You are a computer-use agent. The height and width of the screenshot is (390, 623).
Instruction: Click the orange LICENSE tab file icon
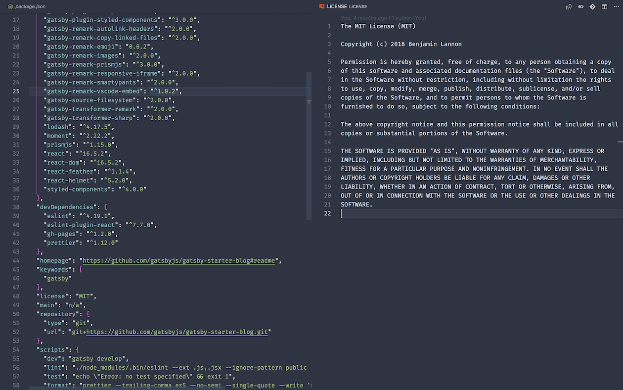click(322, 6)
